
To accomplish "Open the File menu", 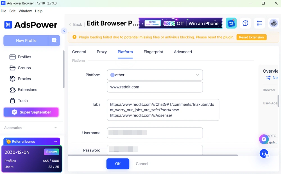I will pyautogui.click(x=3, y=11).
